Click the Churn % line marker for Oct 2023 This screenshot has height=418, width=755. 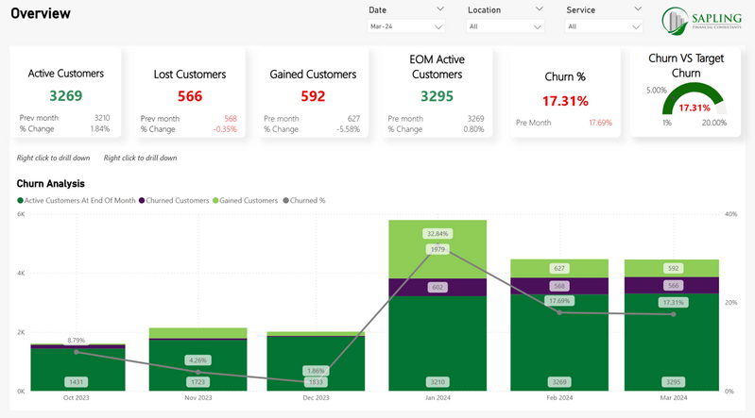77,351
